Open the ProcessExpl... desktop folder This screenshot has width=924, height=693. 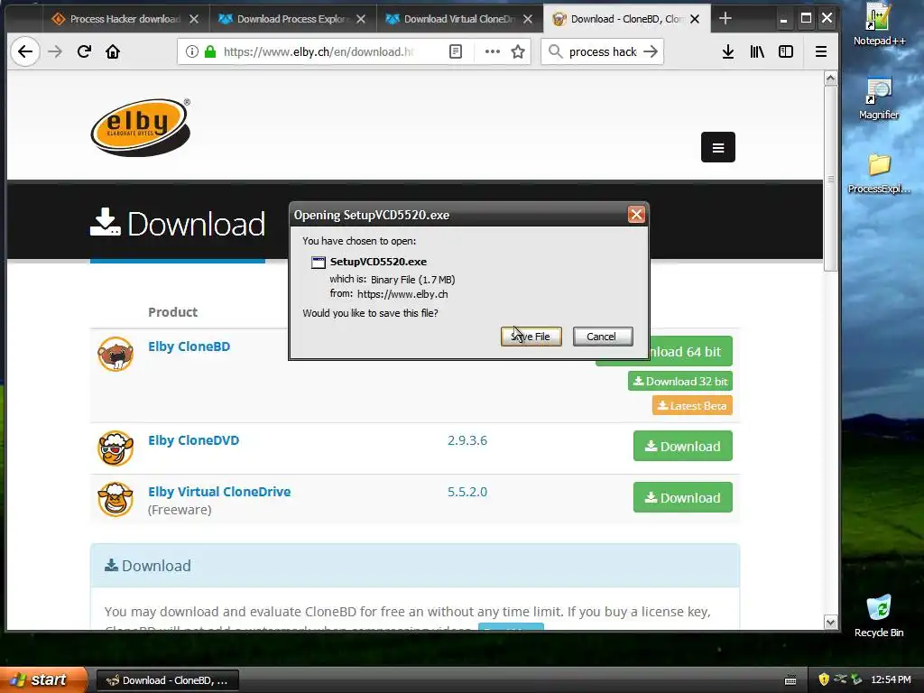879,173
